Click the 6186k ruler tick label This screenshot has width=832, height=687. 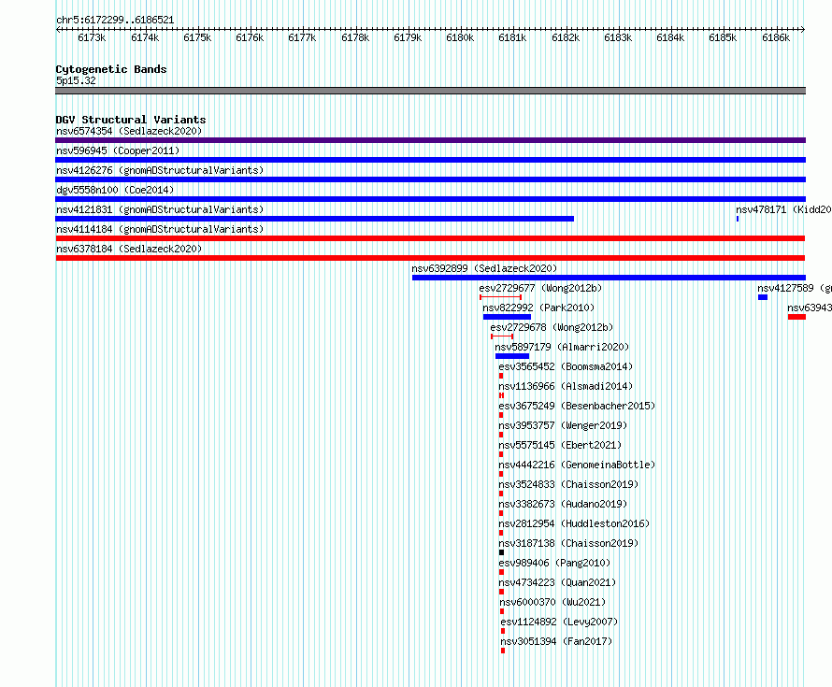click(x=776, y=37)
